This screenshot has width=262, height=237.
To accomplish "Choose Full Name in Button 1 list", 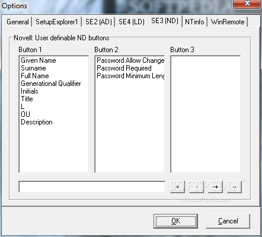I will coord(35,76).
